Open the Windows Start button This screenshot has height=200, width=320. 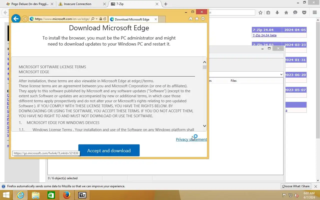click(x=6, y=195)
